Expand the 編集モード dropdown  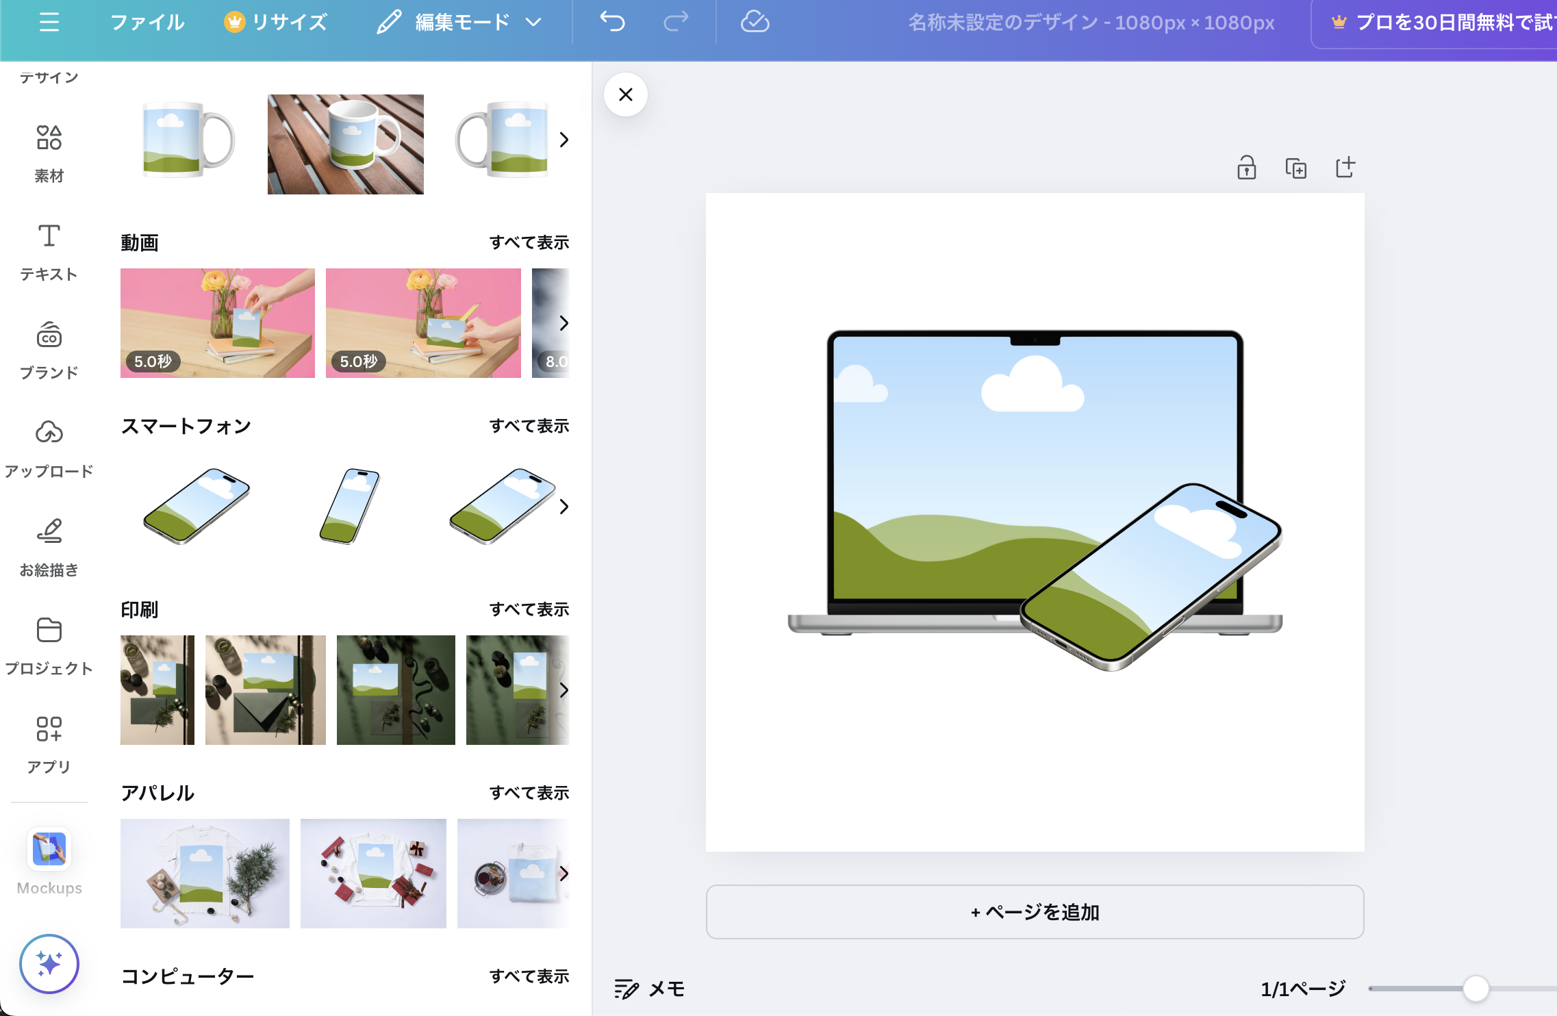click(459, 23)
